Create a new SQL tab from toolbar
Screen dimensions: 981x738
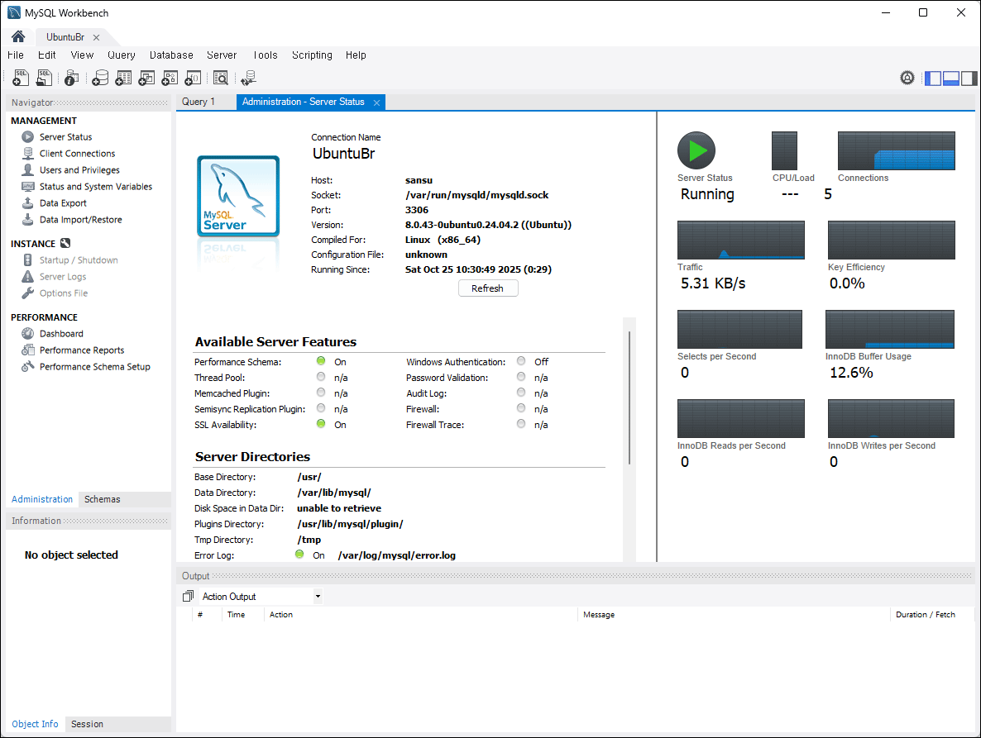(21, 78)
